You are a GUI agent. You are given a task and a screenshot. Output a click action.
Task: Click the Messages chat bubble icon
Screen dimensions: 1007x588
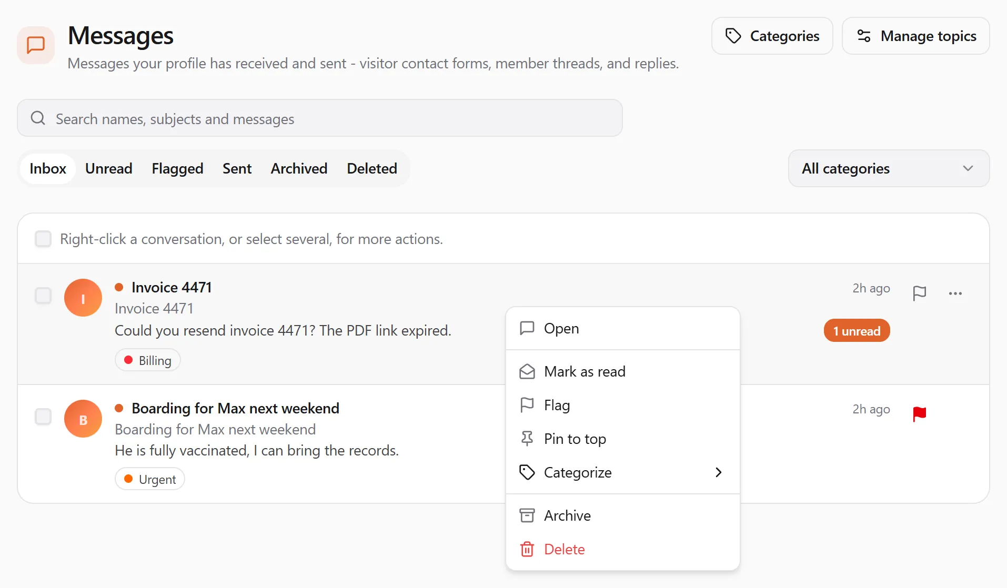click(x=36, y=45)
